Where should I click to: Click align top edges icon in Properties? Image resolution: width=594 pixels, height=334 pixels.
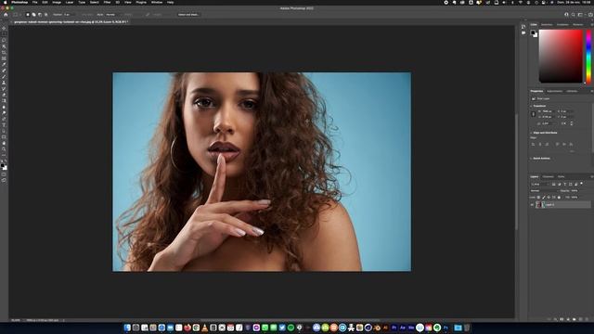[557, 145]
